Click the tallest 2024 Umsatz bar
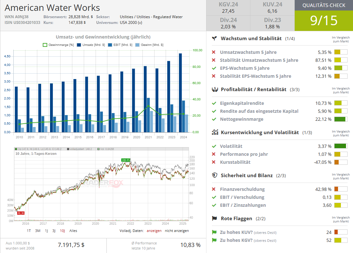 point(180,93)
